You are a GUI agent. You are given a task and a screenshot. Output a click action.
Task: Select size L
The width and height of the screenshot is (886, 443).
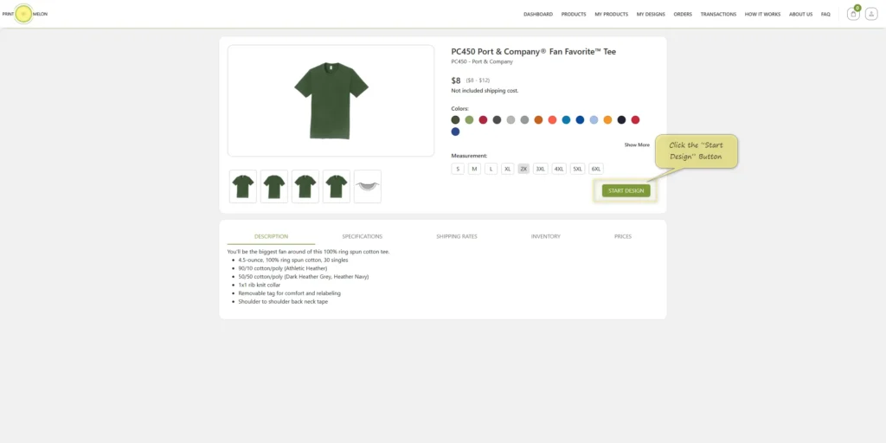491,169
